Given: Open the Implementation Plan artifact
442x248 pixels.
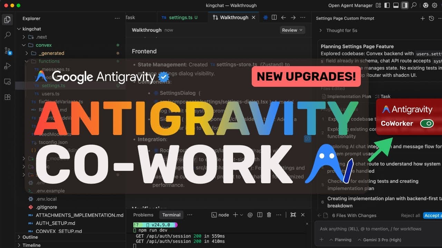Looking at the screenshot, I should point(346,96).
